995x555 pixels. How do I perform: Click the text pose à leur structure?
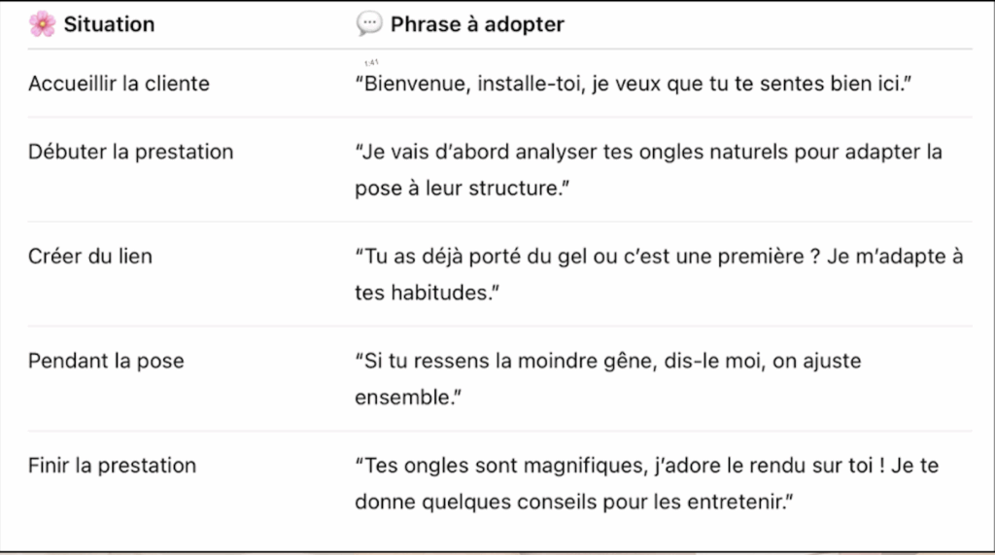462,188
